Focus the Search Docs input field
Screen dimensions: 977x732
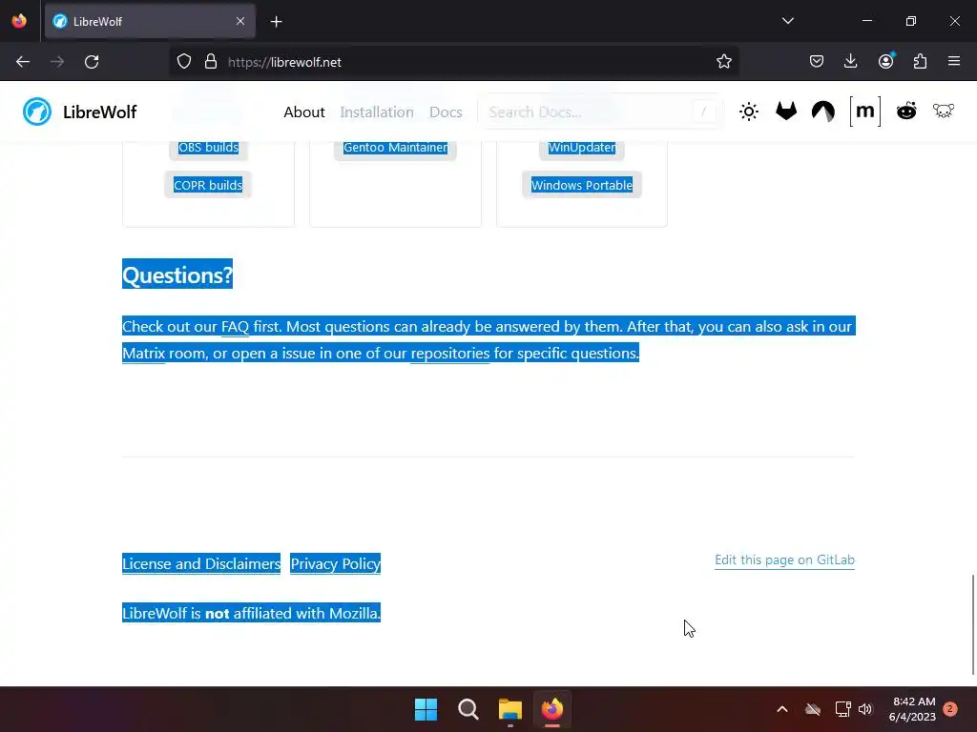(600, 112)
